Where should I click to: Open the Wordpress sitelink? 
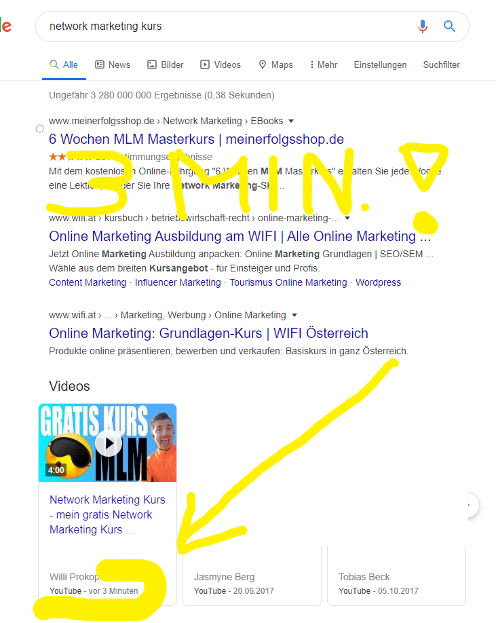378,282
